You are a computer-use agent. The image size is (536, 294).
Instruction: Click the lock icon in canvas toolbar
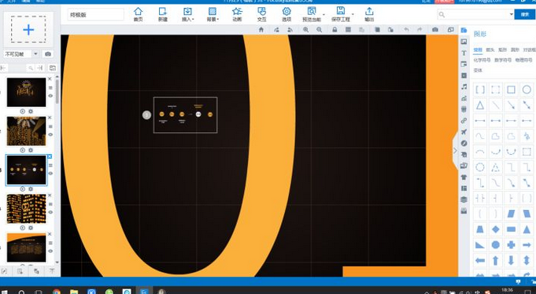coord(335,30)
